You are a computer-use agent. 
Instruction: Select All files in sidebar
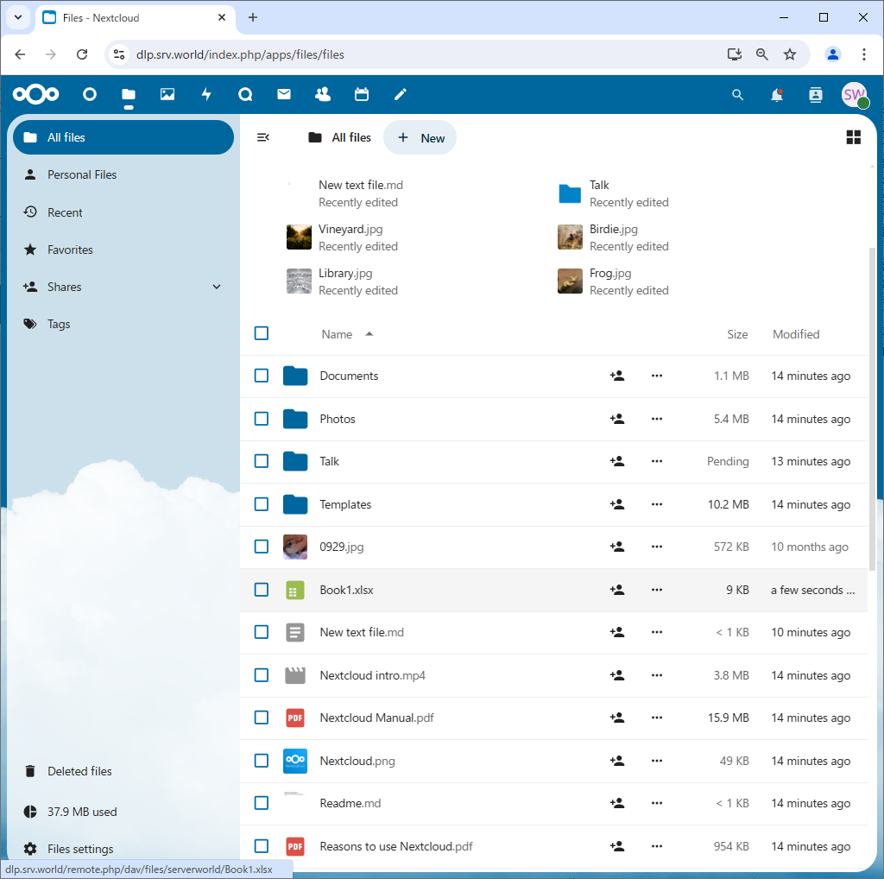tap(123, 137)
